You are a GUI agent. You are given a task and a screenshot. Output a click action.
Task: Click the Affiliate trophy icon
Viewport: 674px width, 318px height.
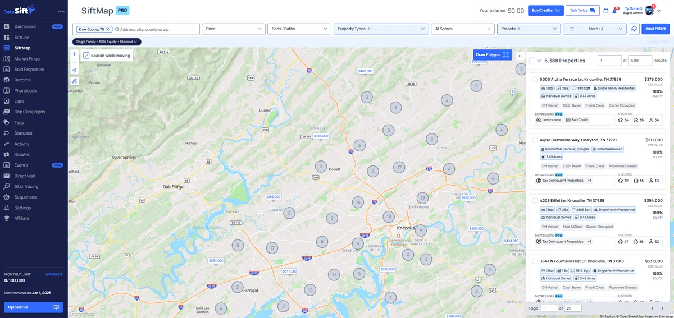tap(7, 218)
